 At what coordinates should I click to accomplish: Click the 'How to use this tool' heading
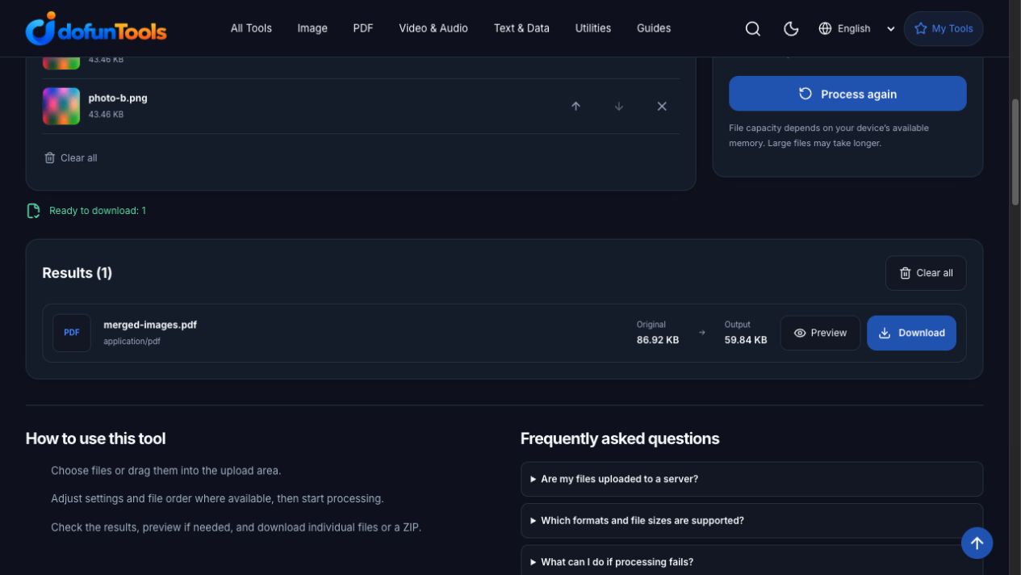tap(95, 439)
